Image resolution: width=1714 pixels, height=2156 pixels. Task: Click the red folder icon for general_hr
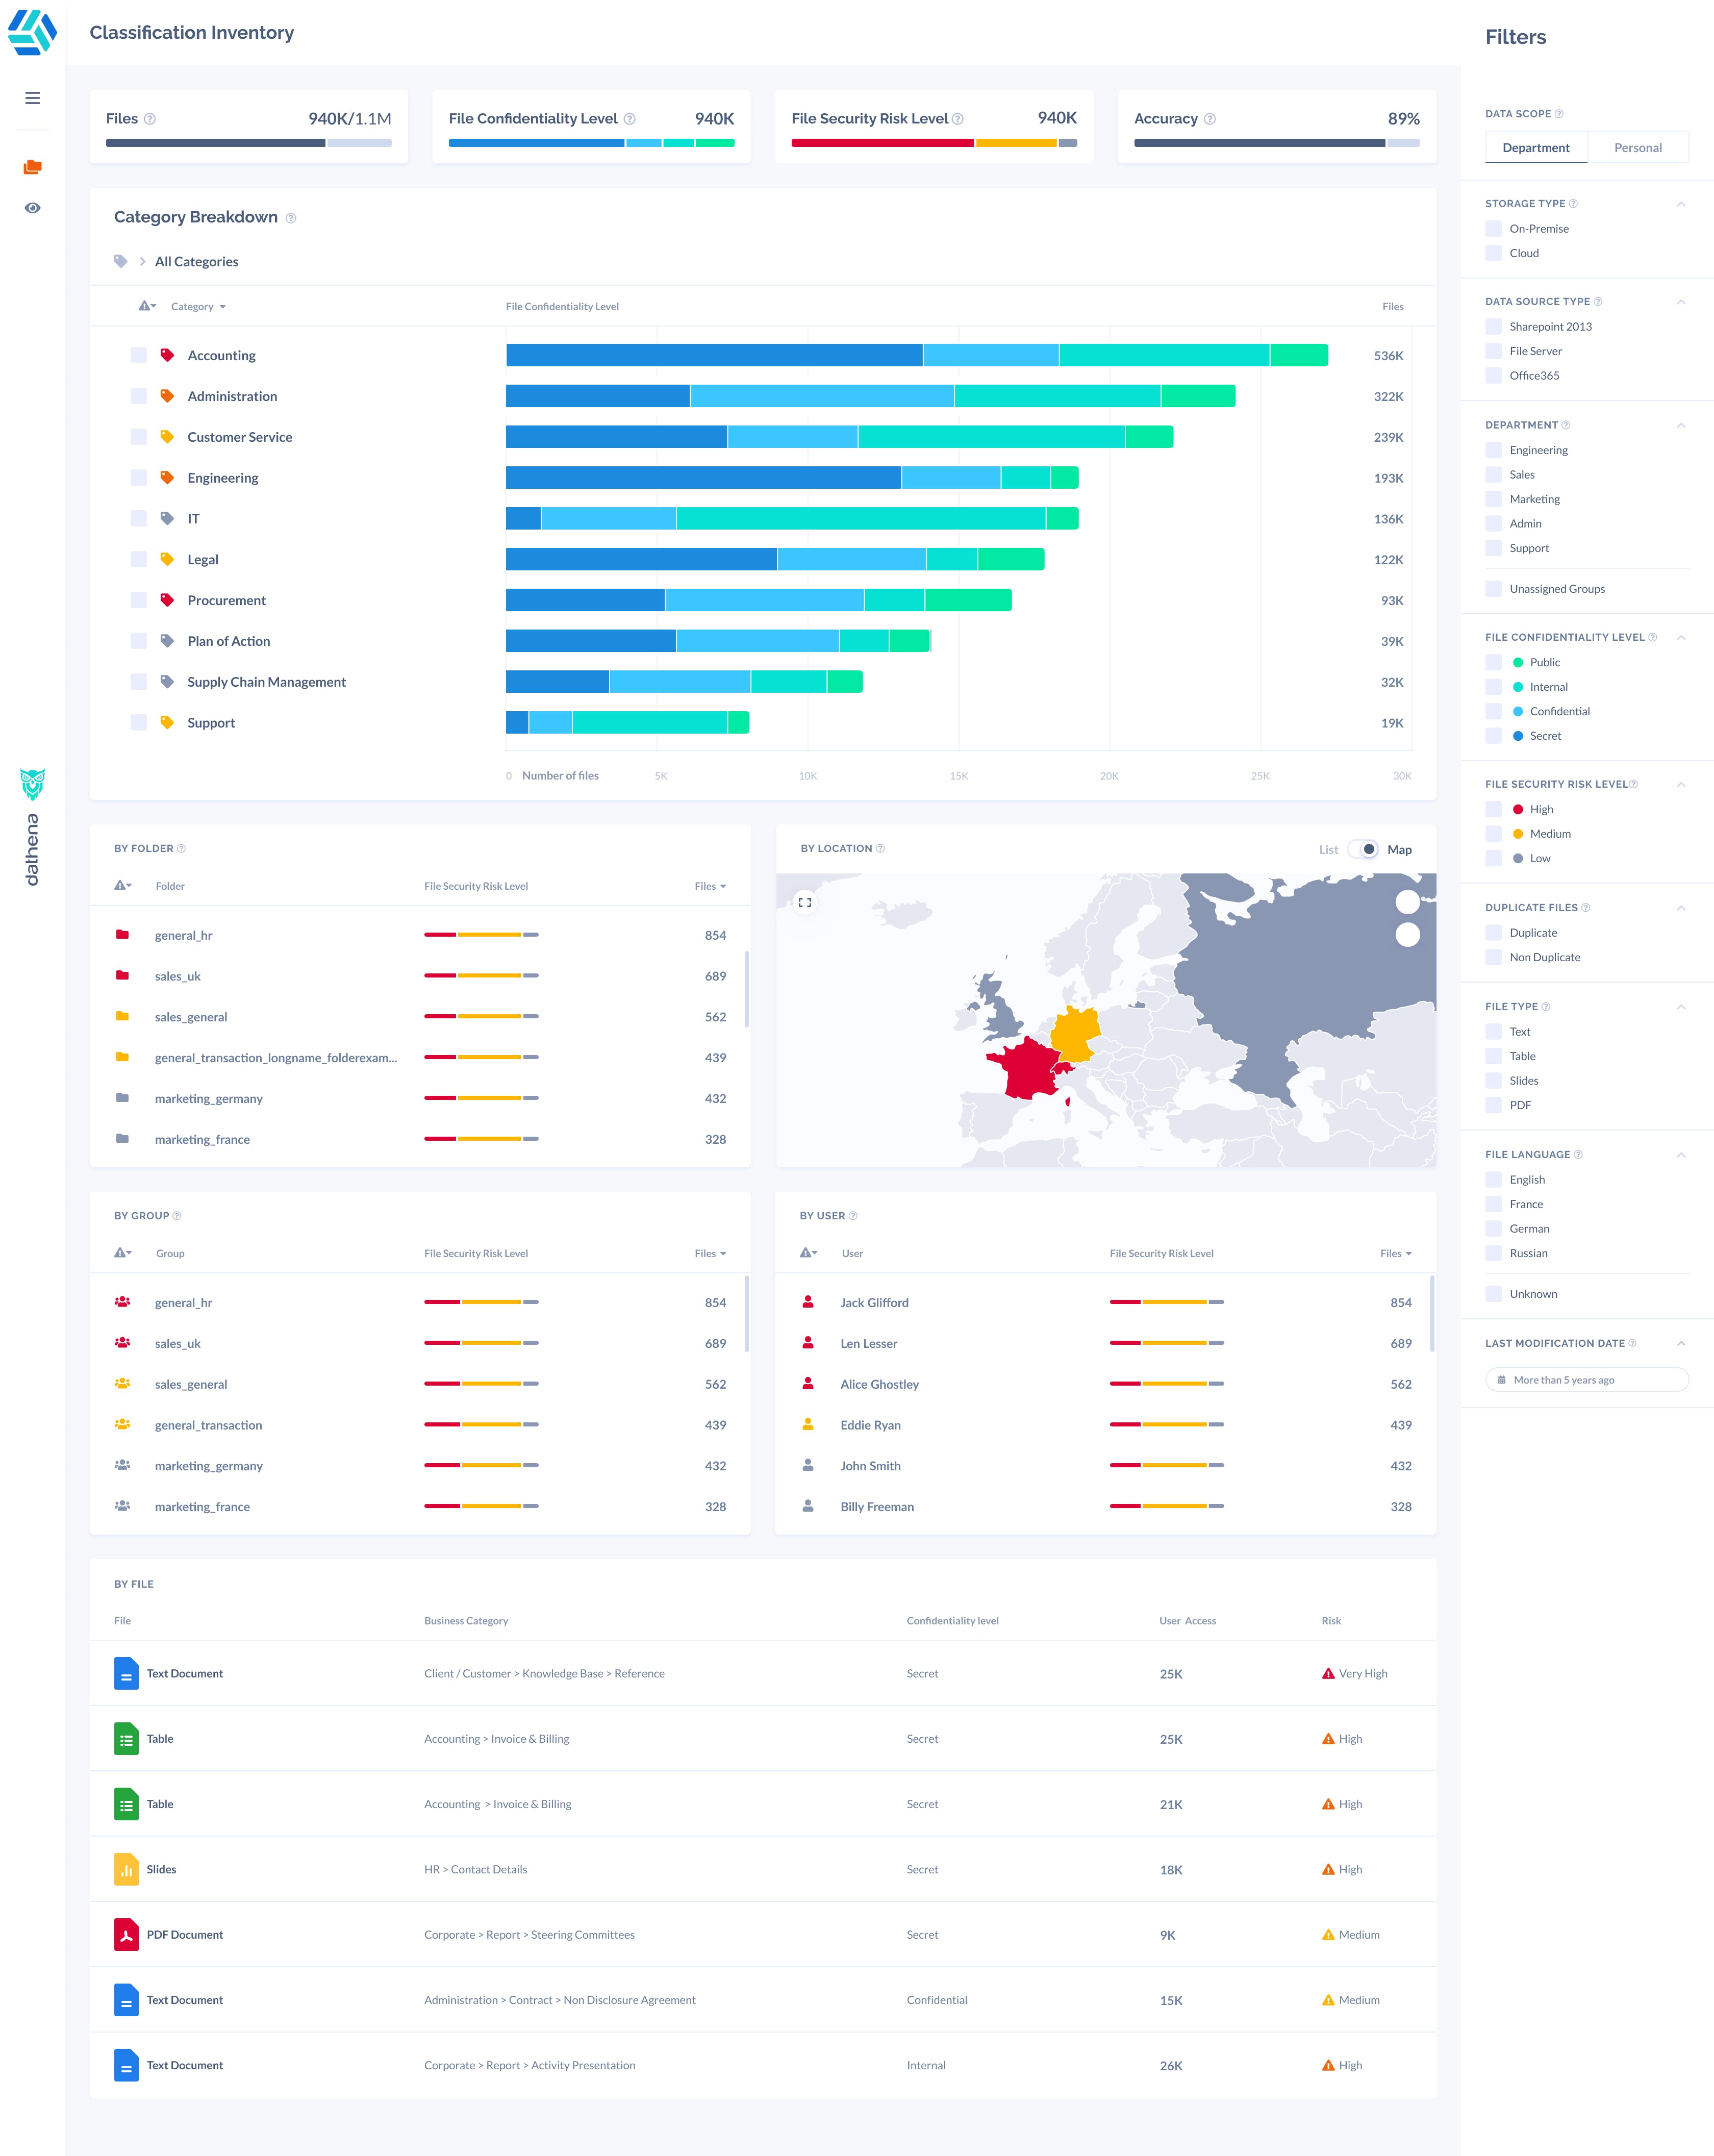point(122,935)
